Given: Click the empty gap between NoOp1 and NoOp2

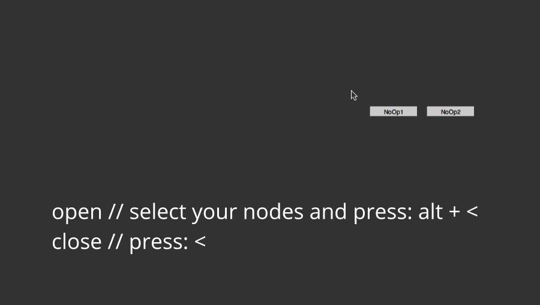Looking at the screenshot, I should (422, 111).
